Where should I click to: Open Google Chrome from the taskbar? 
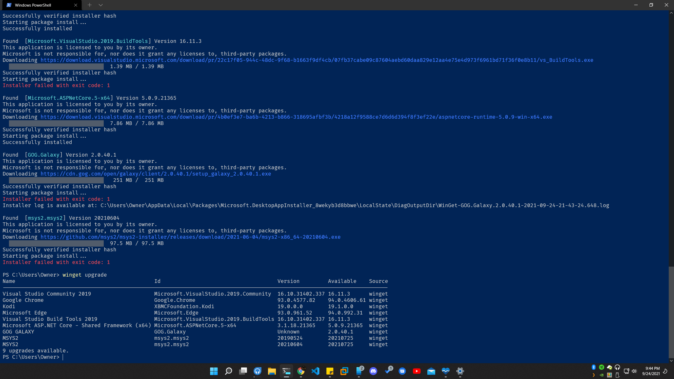click(x=301, y=371)
